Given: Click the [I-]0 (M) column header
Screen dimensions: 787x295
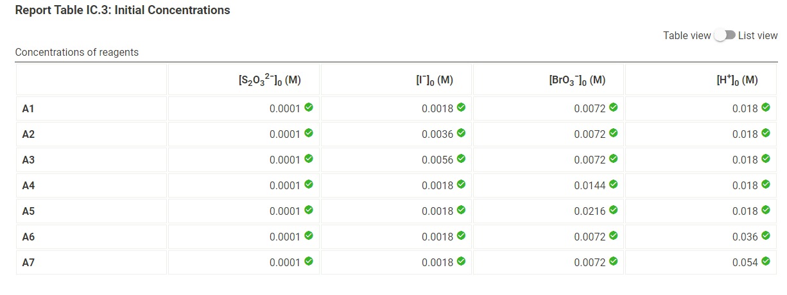Looking at the screenshot, I should click(435, 80).
